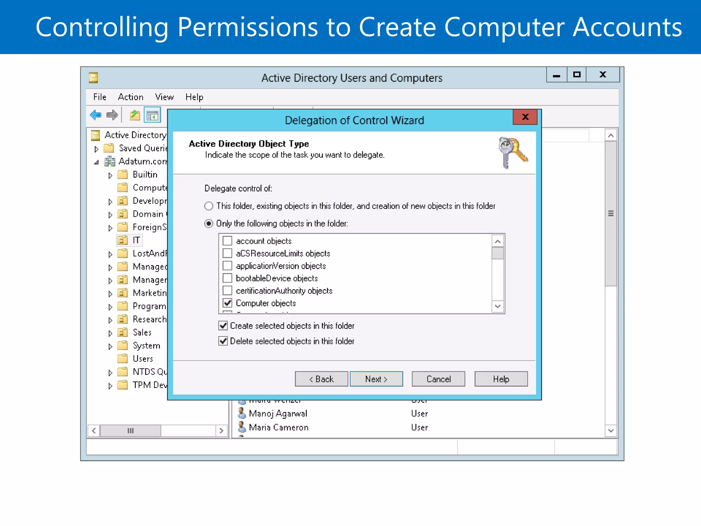Uncheck the Computer objects checkbox

tap(227, 303)
